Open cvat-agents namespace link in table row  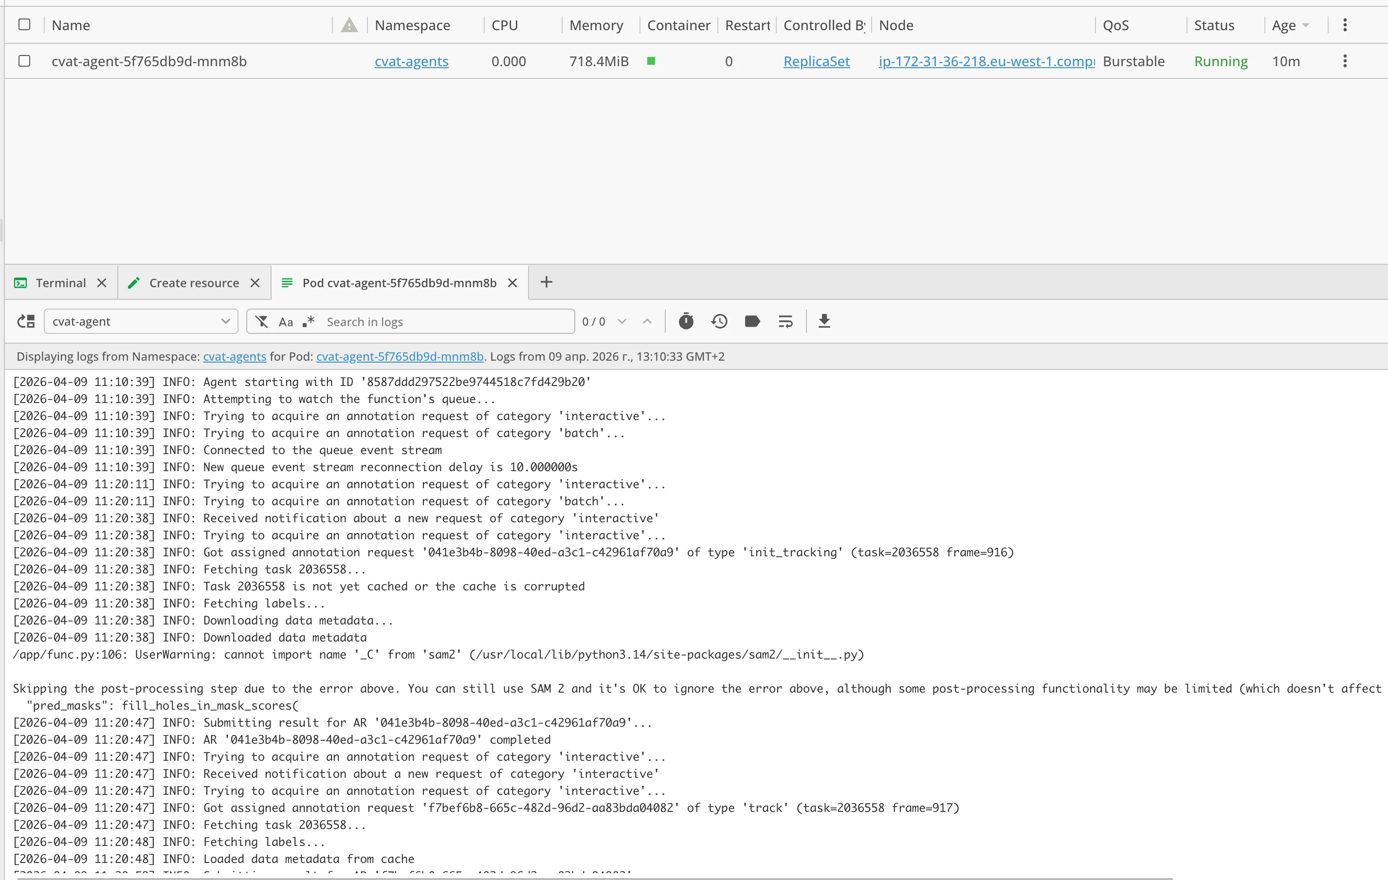[x=412, y=62]
